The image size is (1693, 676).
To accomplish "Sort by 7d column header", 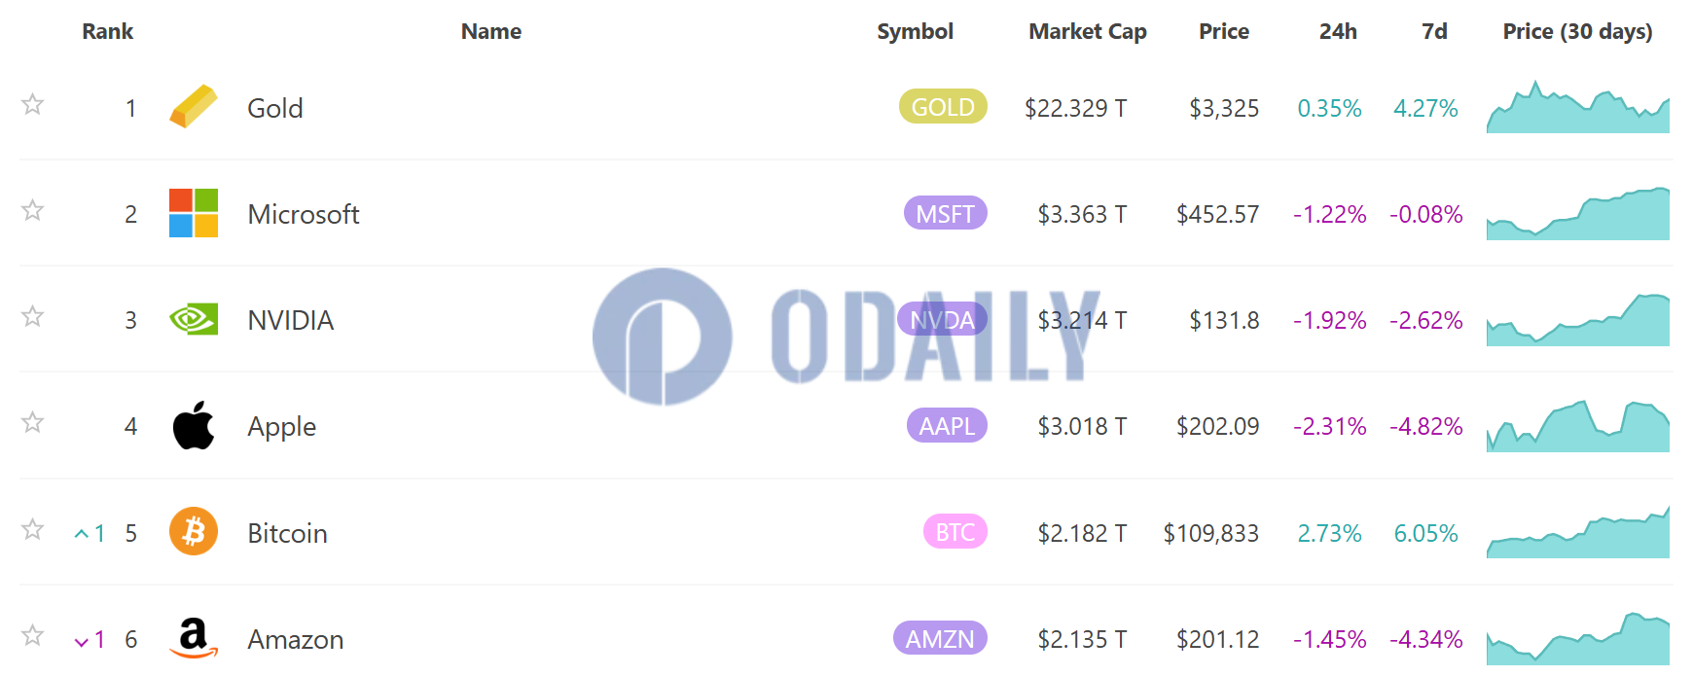I will point(1434,32).
